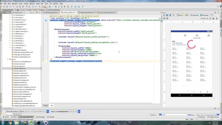Click the AppTheme button in preview
This screenshot has height=125, width=222.
(x=195, y=15)
